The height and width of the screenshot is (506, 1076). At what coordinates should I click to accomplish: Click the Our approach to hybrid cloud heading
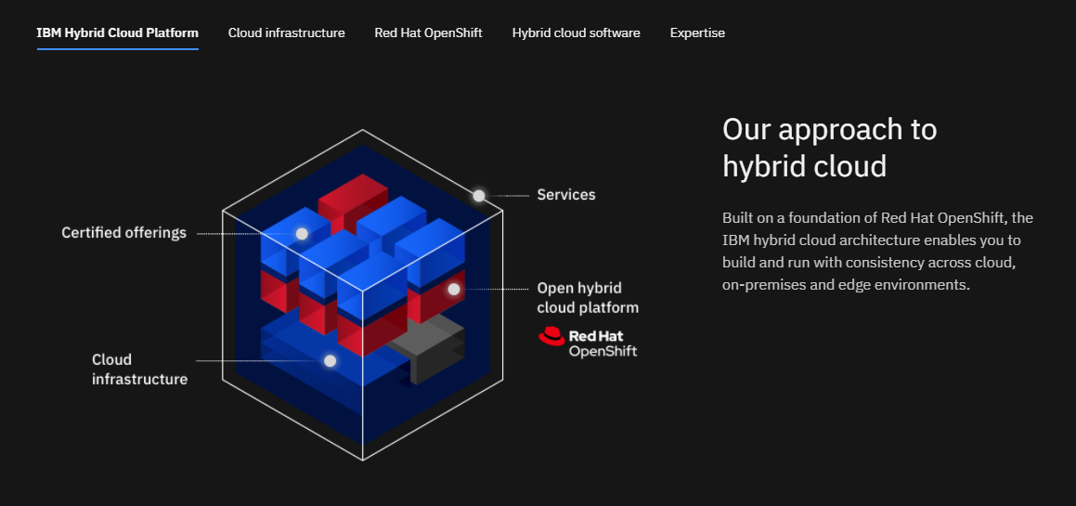(x=830, y=148)
